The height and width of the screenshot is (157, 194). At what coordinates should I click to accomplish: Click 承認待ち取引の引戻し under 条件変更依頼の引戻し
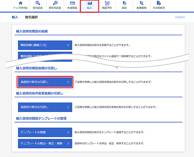pyautogui.click(x=45, y=107)
